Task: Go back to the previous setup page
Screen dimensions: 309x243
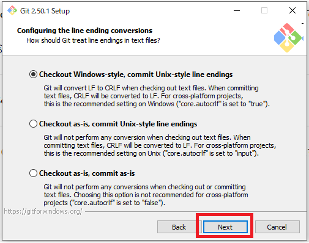Action: tap(179, 227)
